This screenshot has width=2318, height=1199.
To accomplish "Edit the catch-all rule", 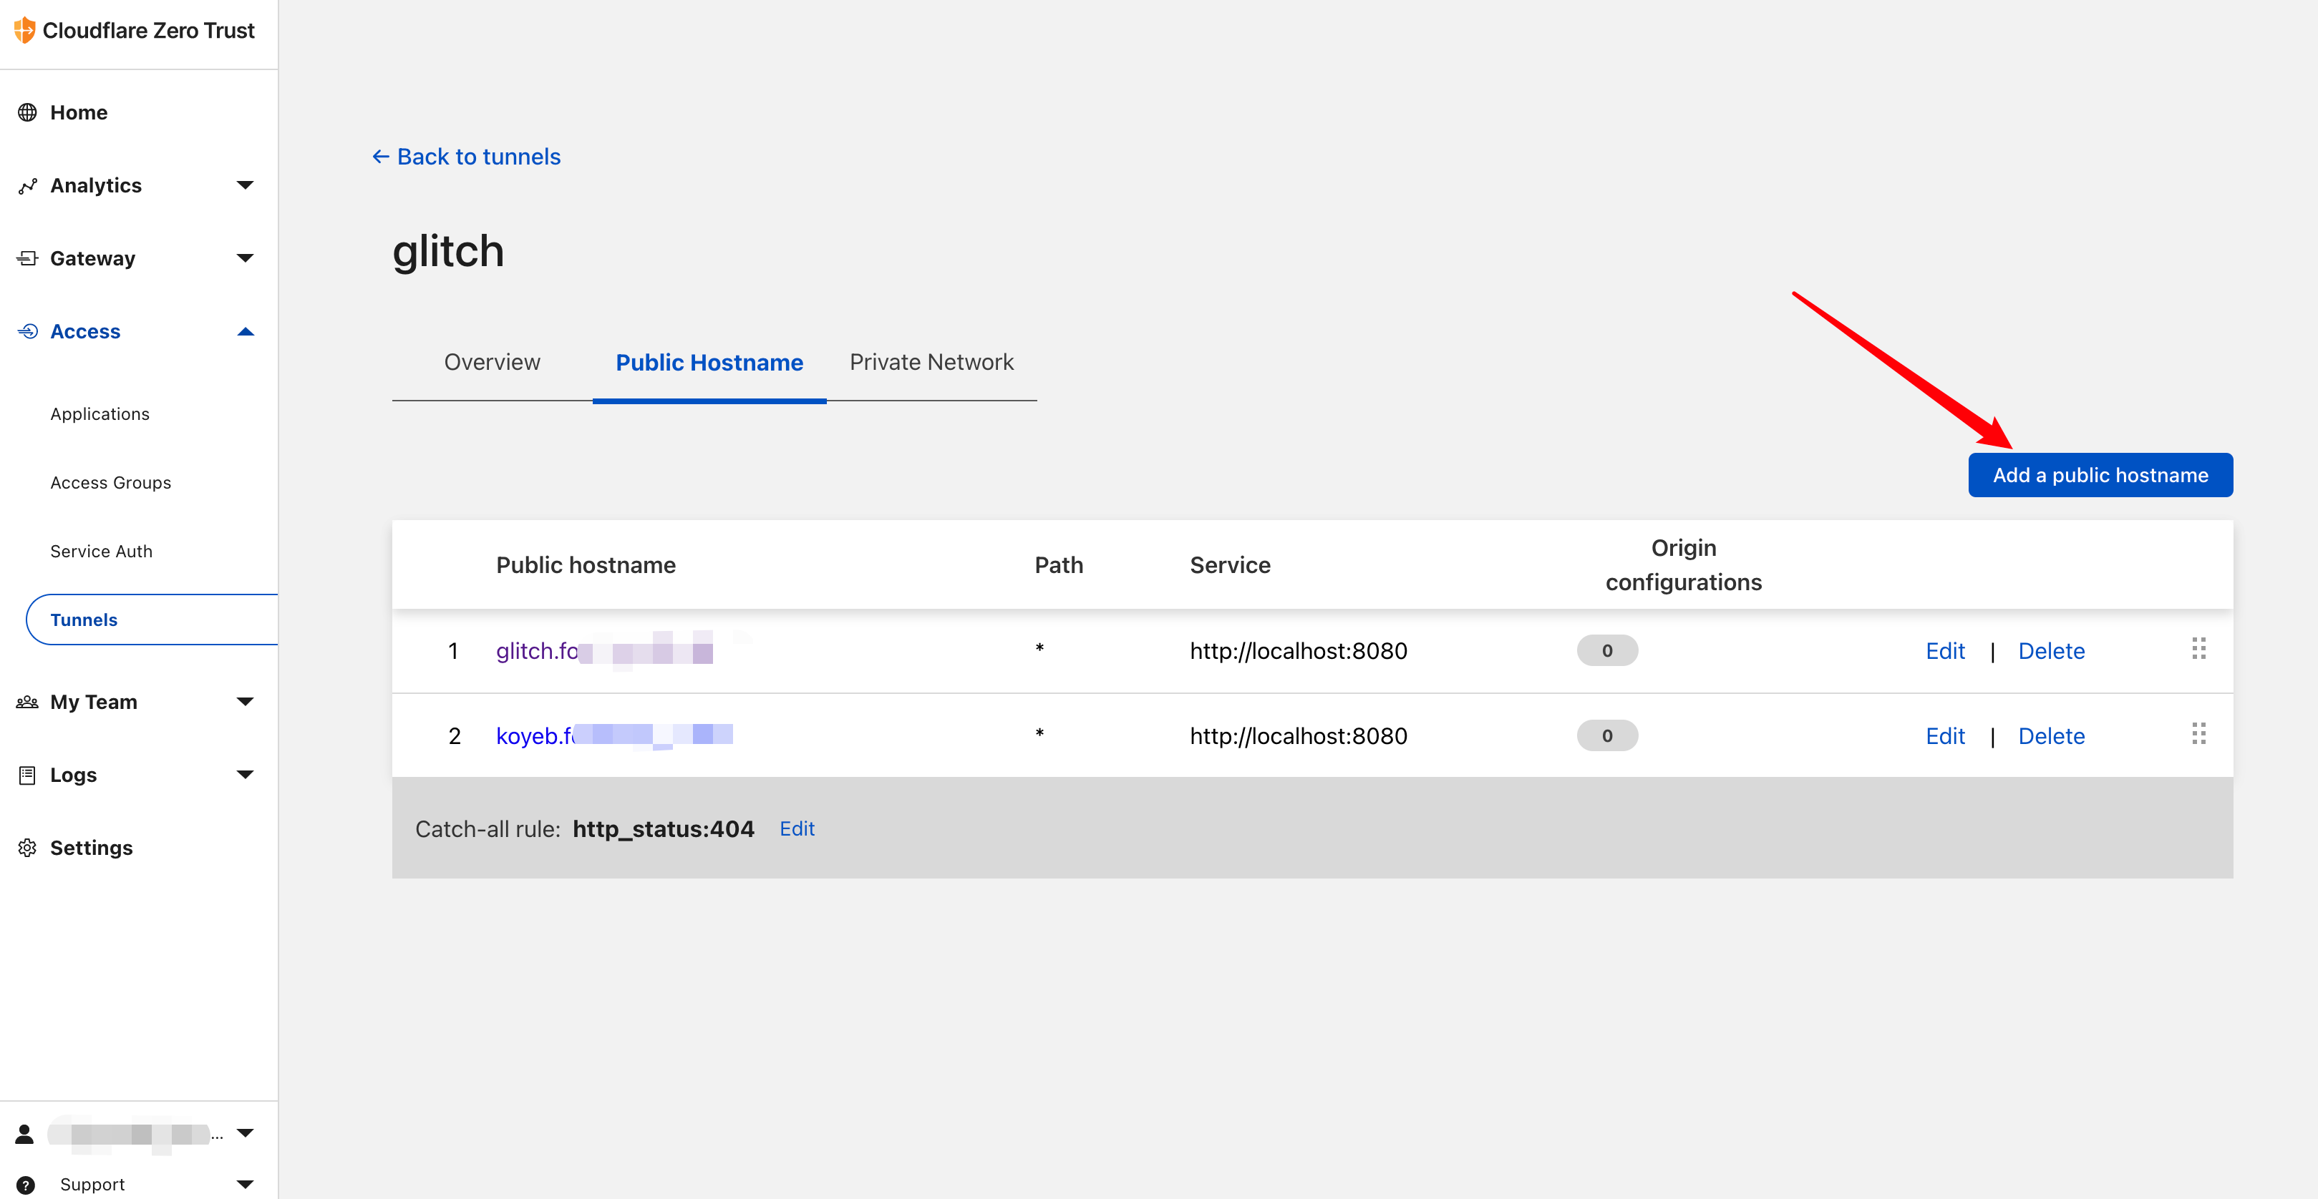I will click(797, 828).
